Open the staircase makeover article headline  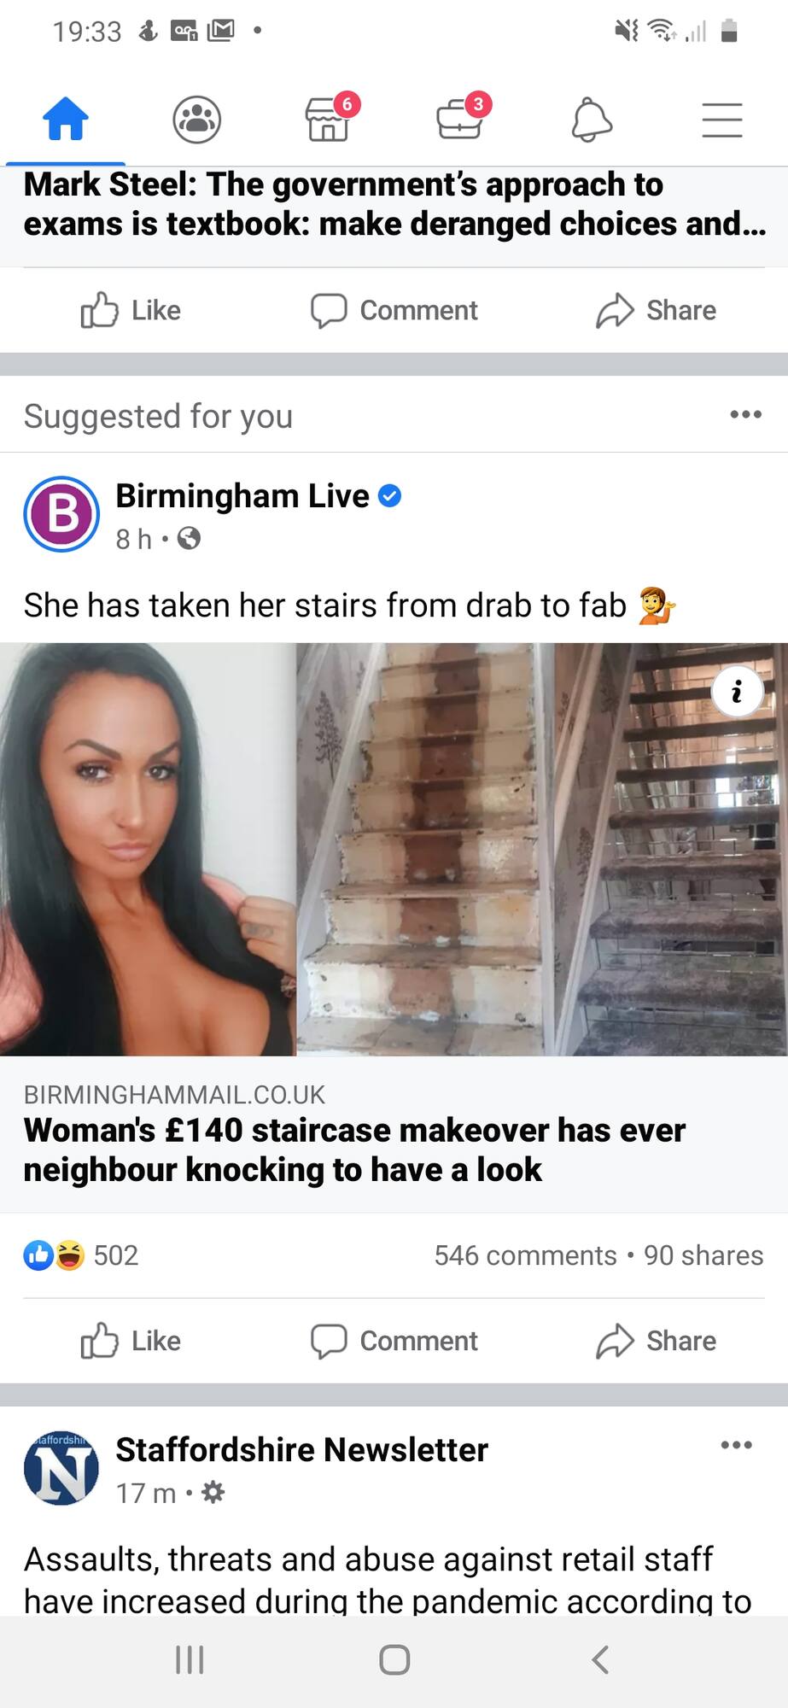tap(354, 1149)
